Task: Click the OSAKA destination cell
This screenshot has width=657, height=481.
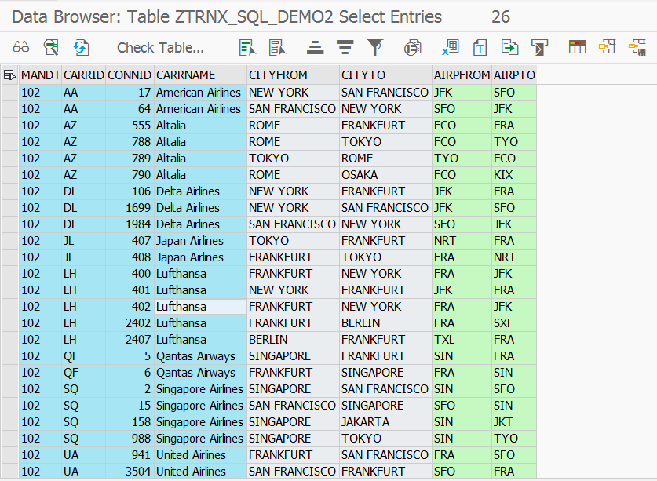Action: point(385,175)
